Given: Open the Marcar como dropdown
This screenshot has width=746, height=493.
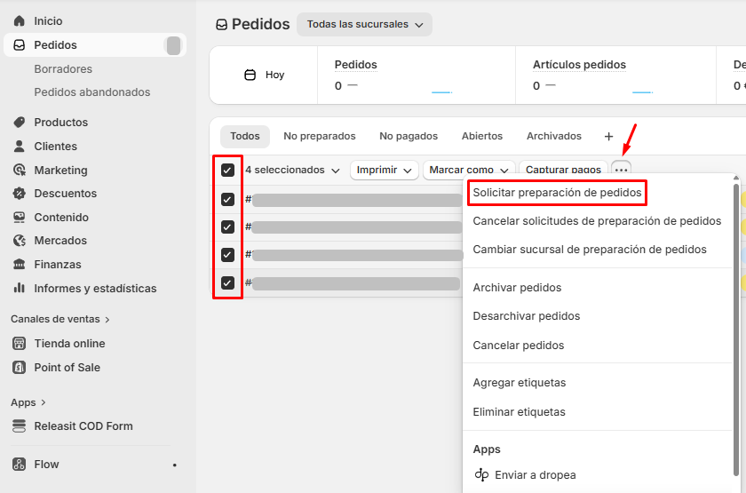Looking at the screenshot, I should tap(468, 170).
